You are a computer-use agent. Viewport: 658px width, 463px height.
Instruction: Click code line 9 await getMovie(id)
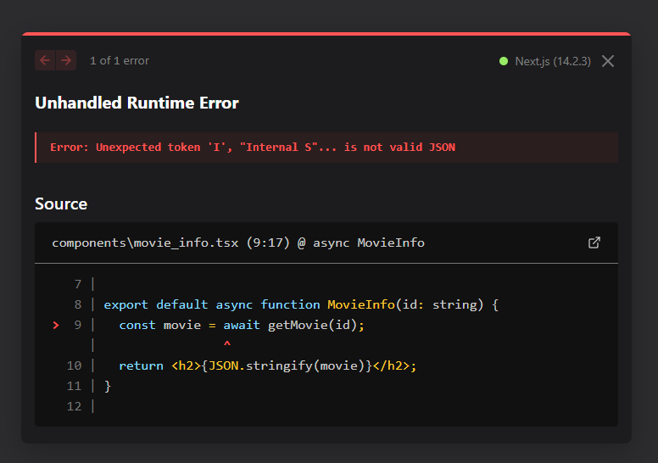click(x=242, y=325)
